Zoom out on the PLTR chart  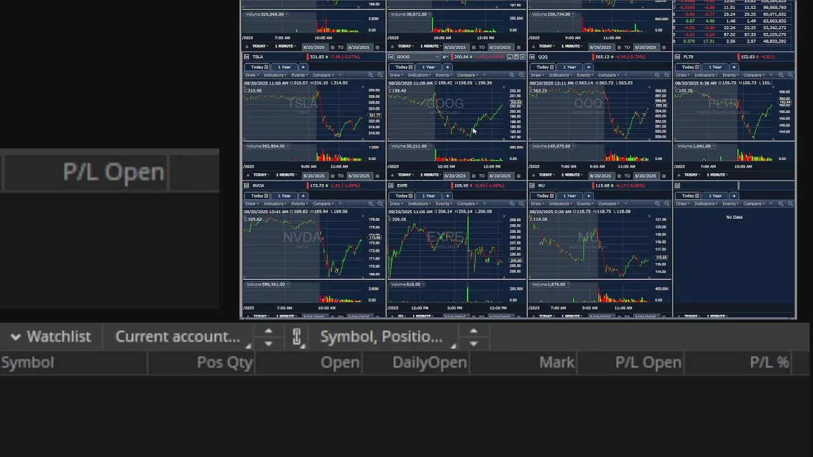coord(790,75)
